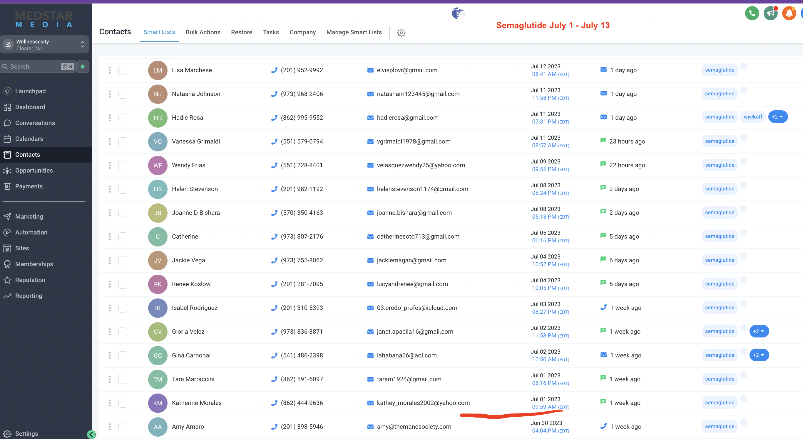Open Manage Smart Lists tab
Image resolution: width=803 pixels, height=439 pixels.
[354, 32]
